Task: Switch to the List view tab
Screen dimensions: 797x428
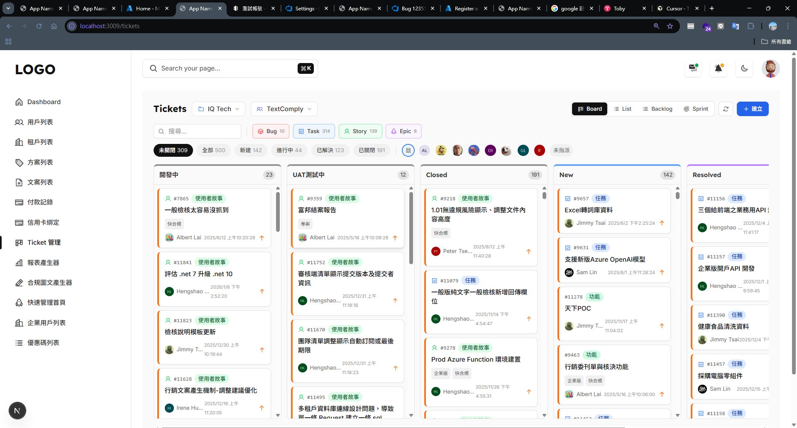Action: coord(622,109)
